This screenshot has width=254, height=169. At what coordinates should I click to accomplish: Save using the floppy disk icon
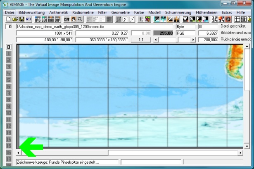point(21,19)
